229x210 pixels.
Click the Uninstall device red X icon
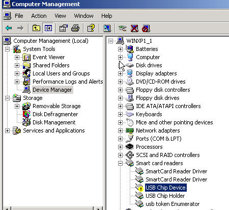(134, 28)
